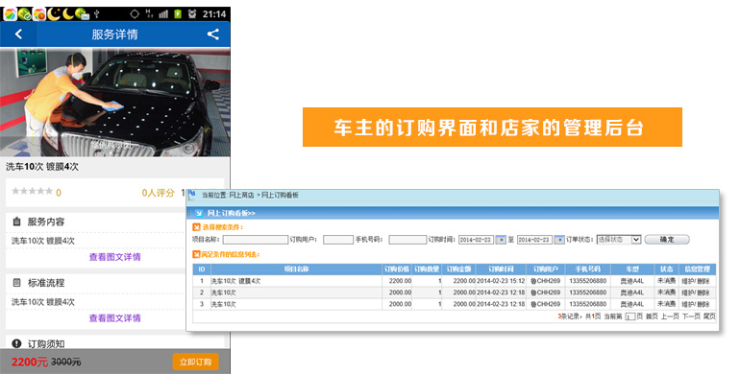This screenshot has width=740, height=374.
Task: Click the 手机号码 input field
Action: click(x=407, y=240)
